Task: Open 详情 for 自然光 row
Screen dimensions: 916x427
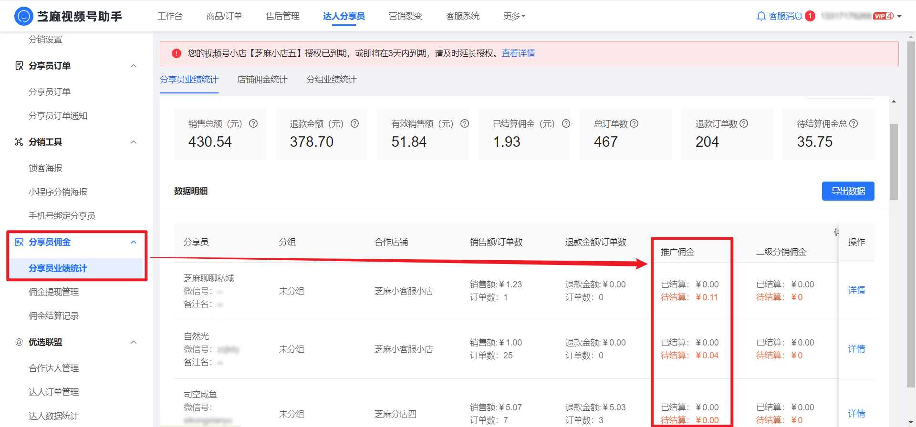Action: click(x=856, y=349)
